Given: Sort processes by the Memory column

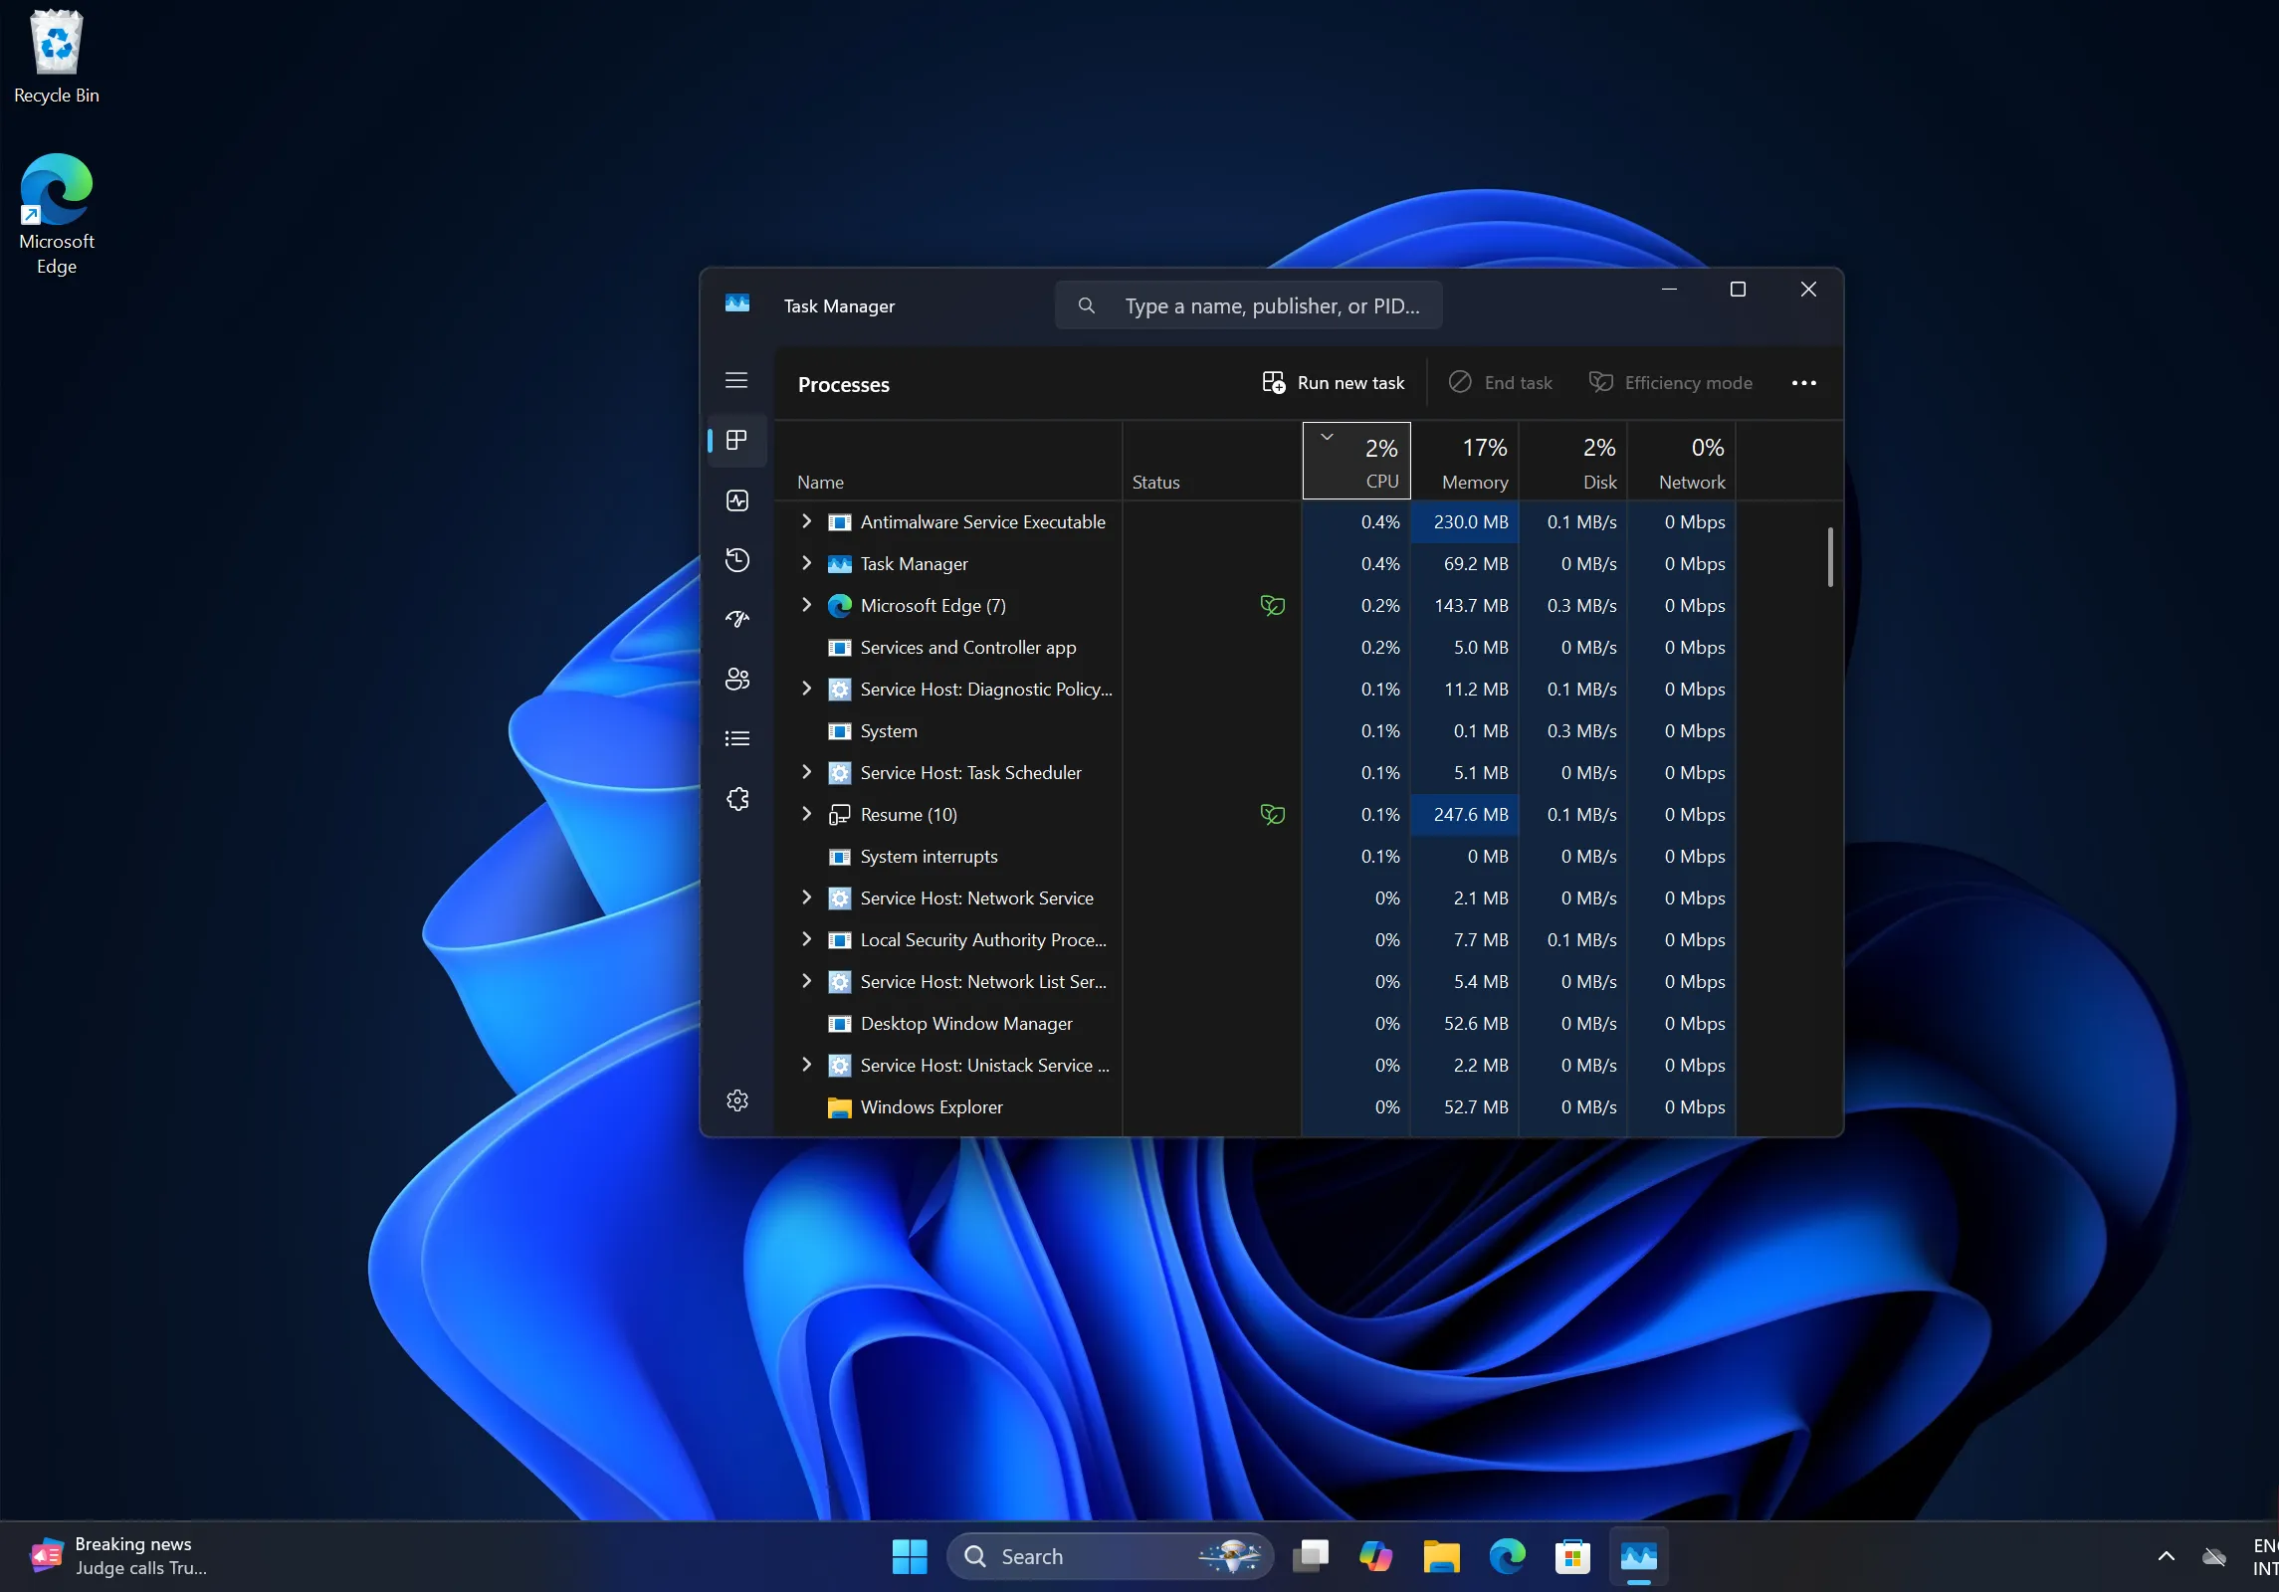Looking at the screenshot, I should (x=1474, y=461).
